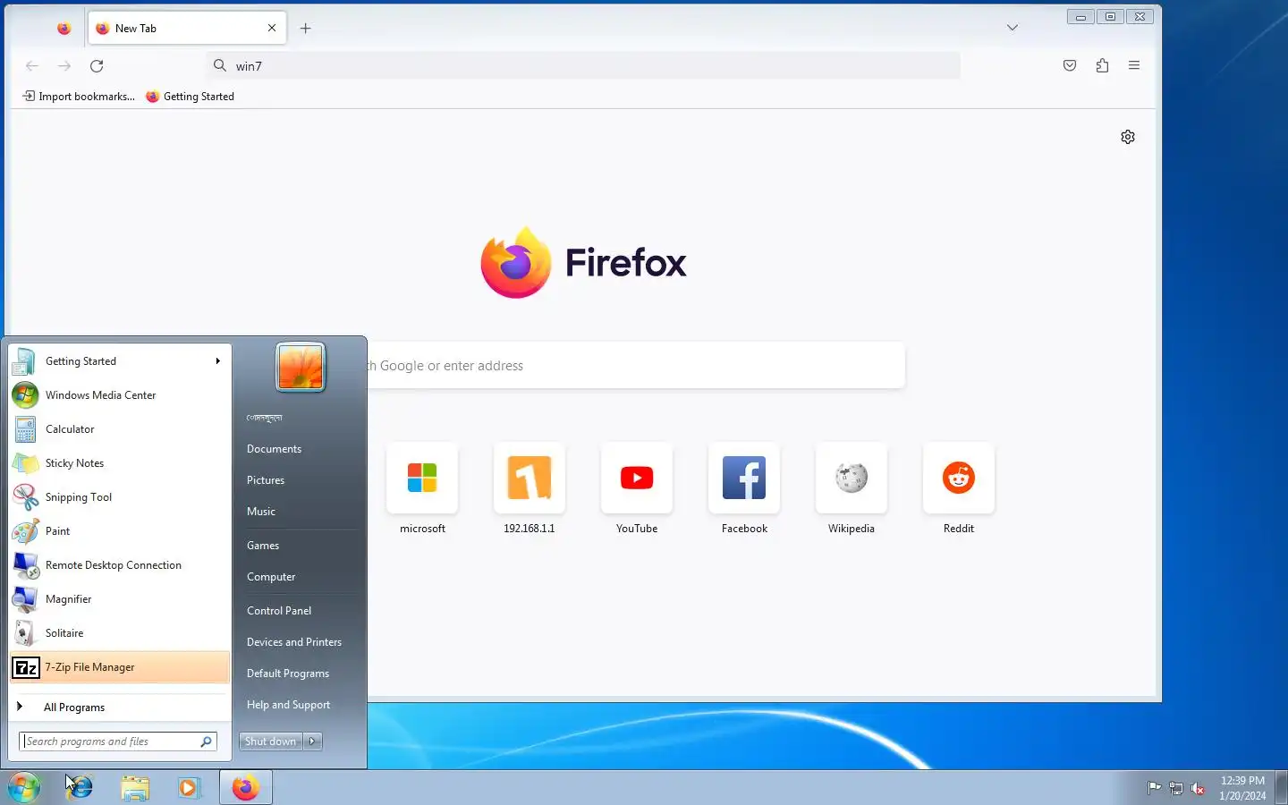This screenshot has height=805, width=1288.
Task: Click the address bar containing win7
Action: pyautogui.click(x=583, y=65)
